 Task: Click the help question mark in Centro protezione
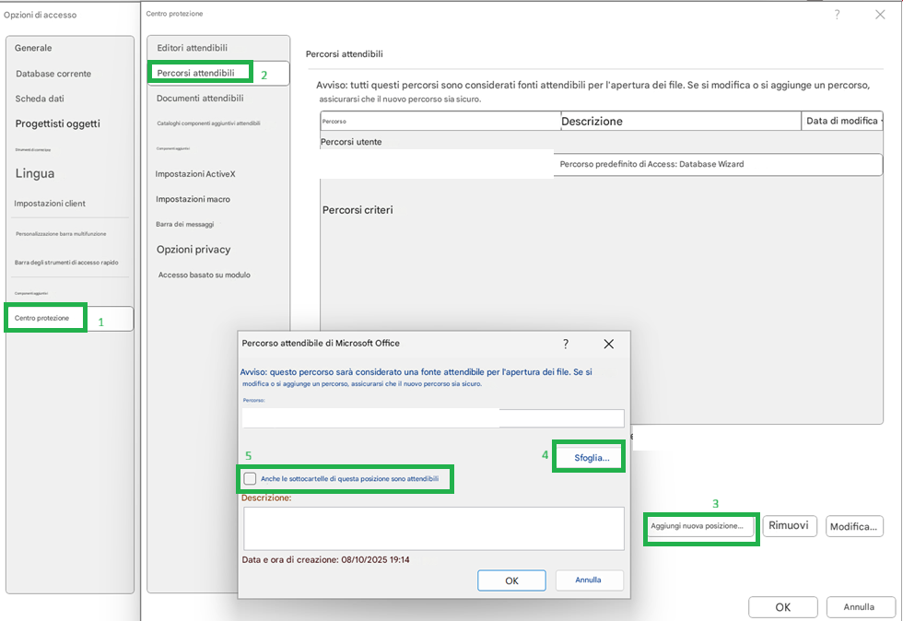click(x=837, y=15)
